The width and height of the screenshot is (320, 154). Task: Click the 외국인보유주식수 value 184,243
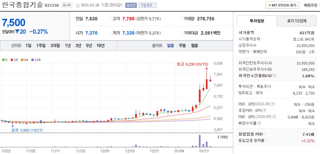[x=308, y=69]
